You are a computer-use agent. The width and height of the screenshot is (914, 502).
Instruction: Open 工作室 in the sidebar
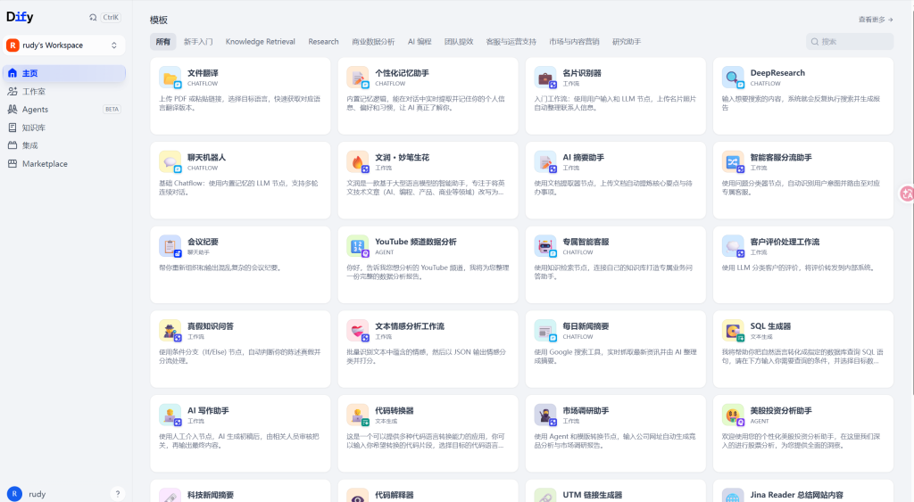tap(64, 92)
